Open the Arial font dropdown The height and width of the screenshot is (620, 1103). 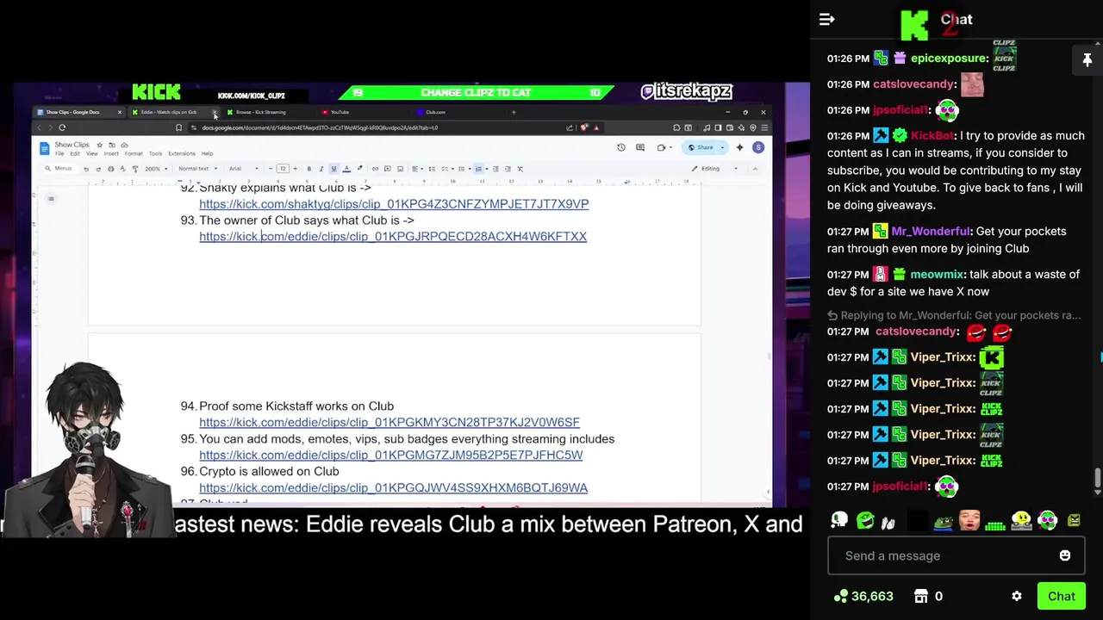[x=244, y=169]
